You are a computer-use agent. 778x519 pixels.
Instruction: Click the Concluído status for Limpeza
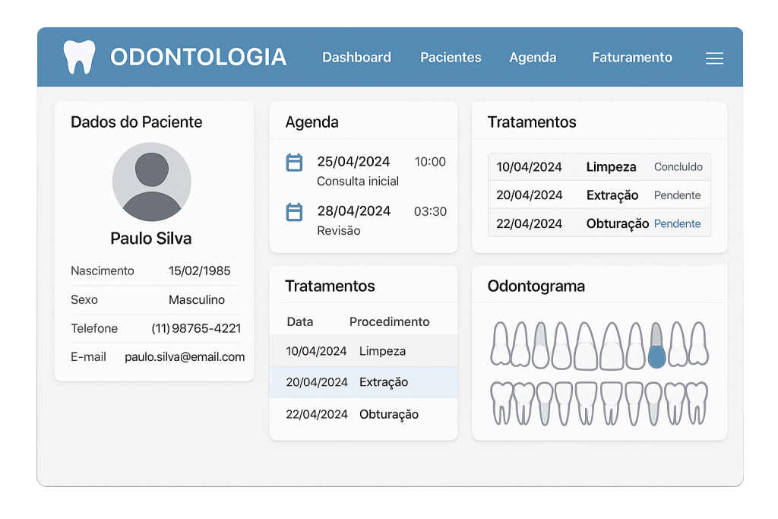click(x=678, y=167)
